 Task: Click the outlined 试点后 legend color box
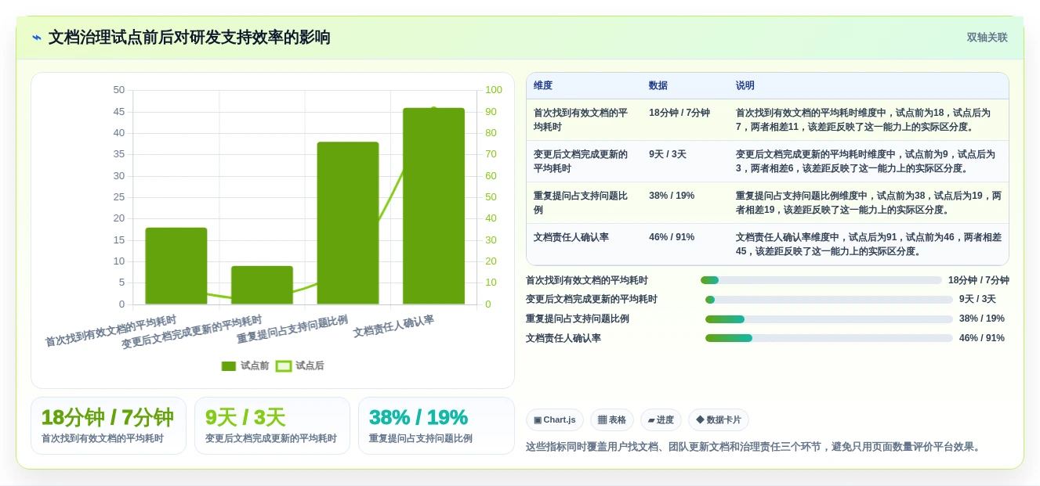(x=284, y=366)
